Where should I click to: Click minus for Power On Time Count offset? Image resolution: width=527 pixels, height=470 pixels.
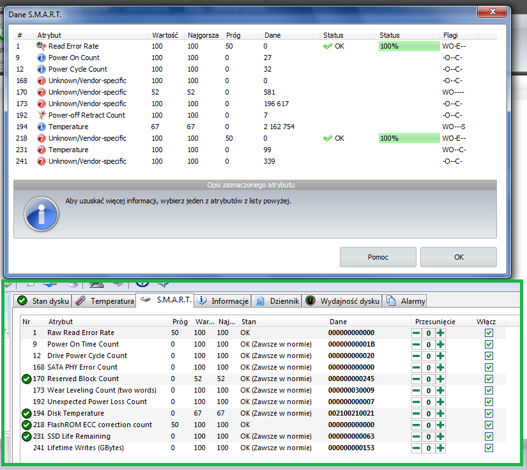coord(416,345)
